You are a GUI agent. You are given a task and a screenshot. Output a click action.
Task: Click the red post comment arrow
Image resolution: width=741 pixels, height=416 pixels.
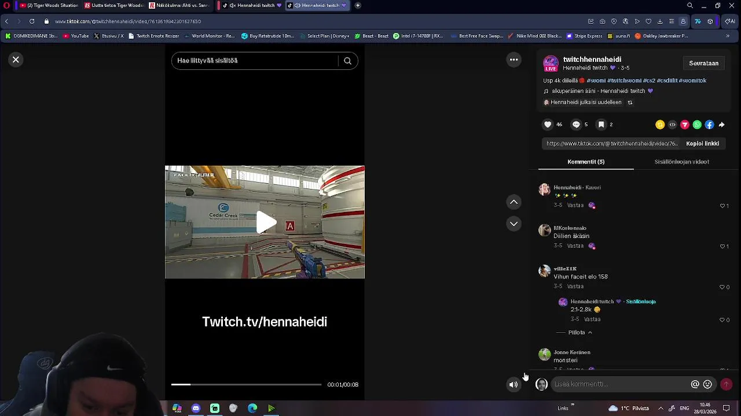tap(726, 384)
